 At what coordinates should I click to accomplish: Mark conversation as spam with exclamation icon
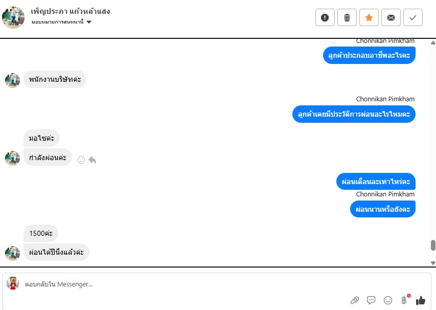tap(325, 17)
